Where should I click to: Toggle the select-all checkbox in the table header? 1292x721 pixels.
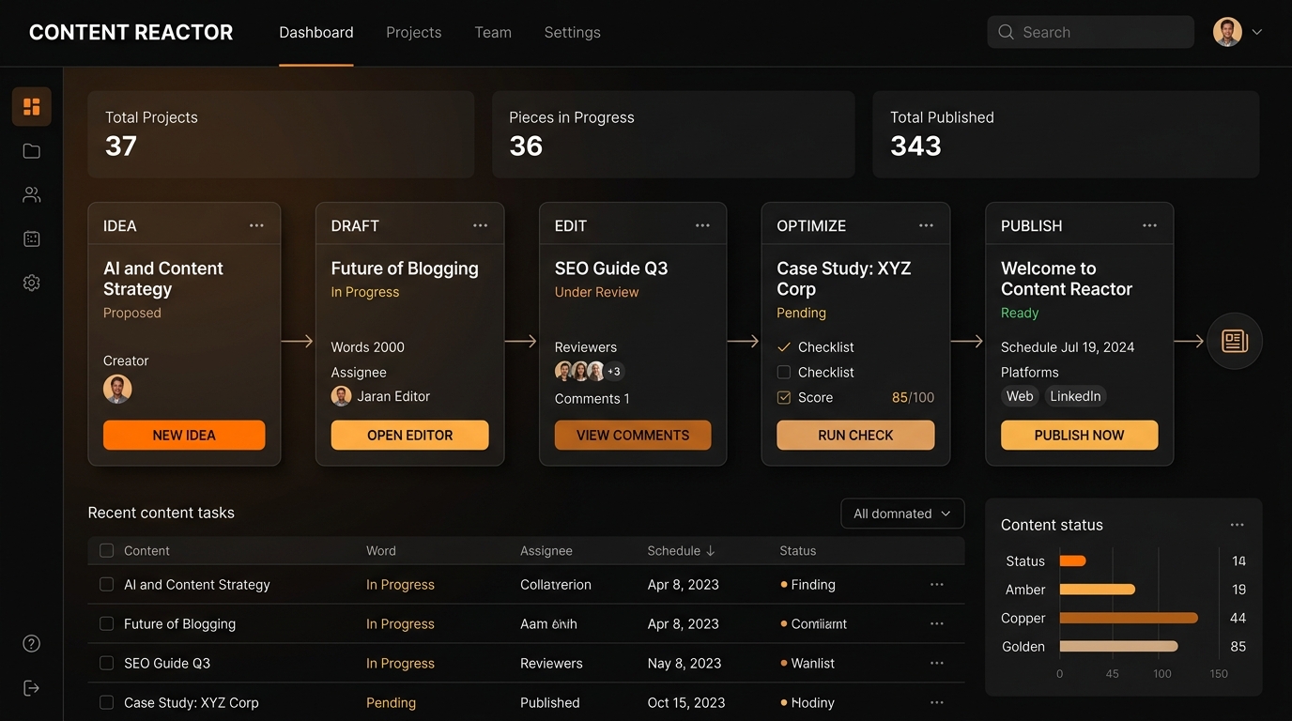106,551
